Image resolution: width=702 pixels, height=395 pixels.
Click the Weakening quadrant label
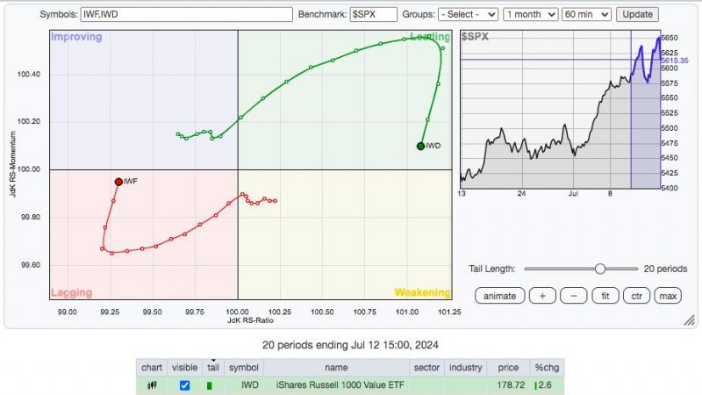click(422, 292)
